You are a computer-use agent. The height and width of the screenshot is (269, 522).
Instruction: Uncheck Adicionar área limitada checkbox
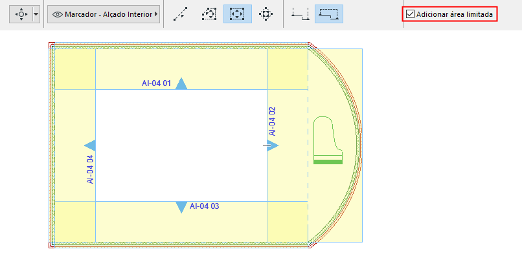coord(410,14)
